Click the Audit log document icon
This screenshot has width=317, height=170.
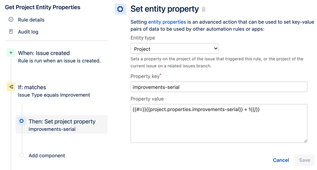[11, 32]
